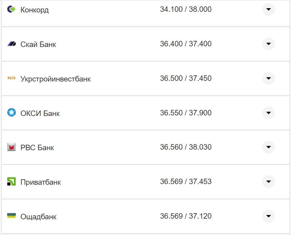Image resolution: width=291 pixels, height=235 pixels.
Task: Open the РВС Банк dropdown arrow
Action: coord(268,147)
